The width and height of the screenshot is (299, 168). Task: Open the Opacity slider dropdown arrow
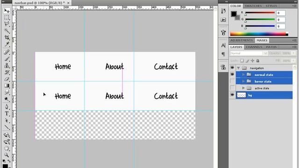[293, 53]
